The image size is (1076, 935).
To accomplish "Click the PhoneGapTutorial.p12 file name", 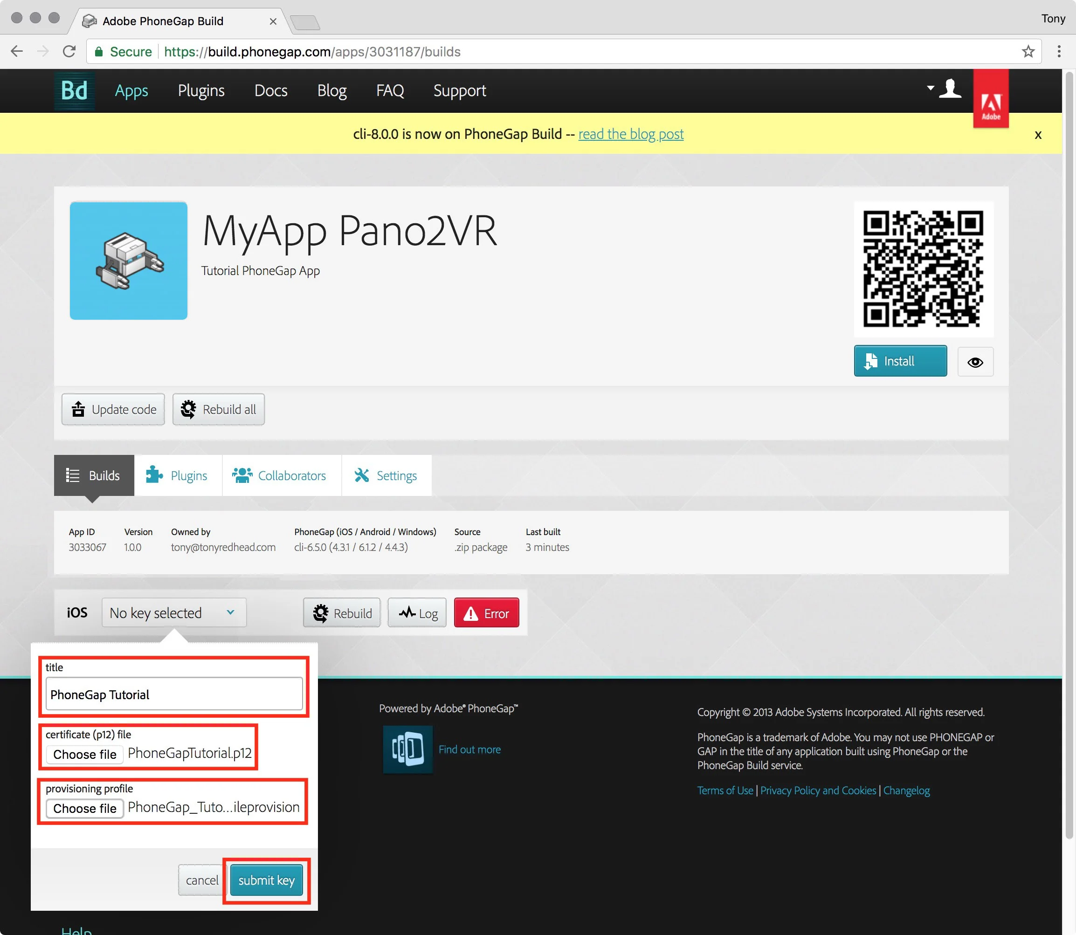I will coord(189,753).
